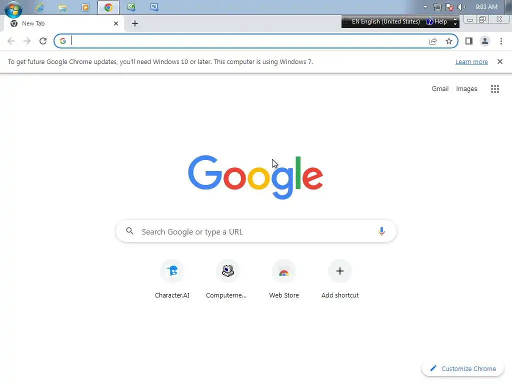Open the Web Store shortcut
This screenshot has width=512, height=384.
(284, 279)
